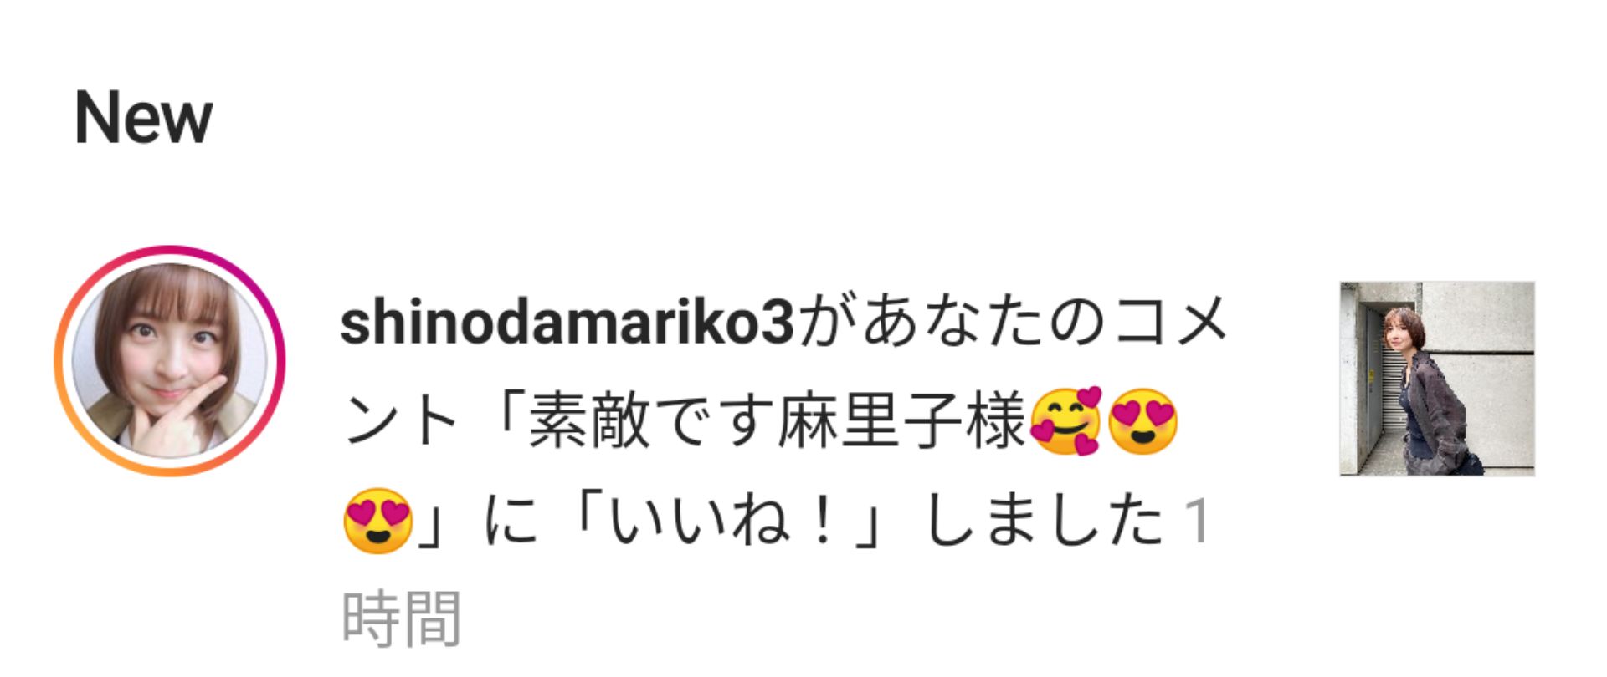Tap the があなたのコメ text
Image resolution: width=1607 pixels, height=677 pixels.
[1012, 323]
